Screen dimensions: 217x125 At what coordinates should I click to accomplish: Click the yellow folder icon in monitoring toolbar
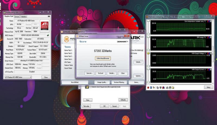(x=173, y=88)
